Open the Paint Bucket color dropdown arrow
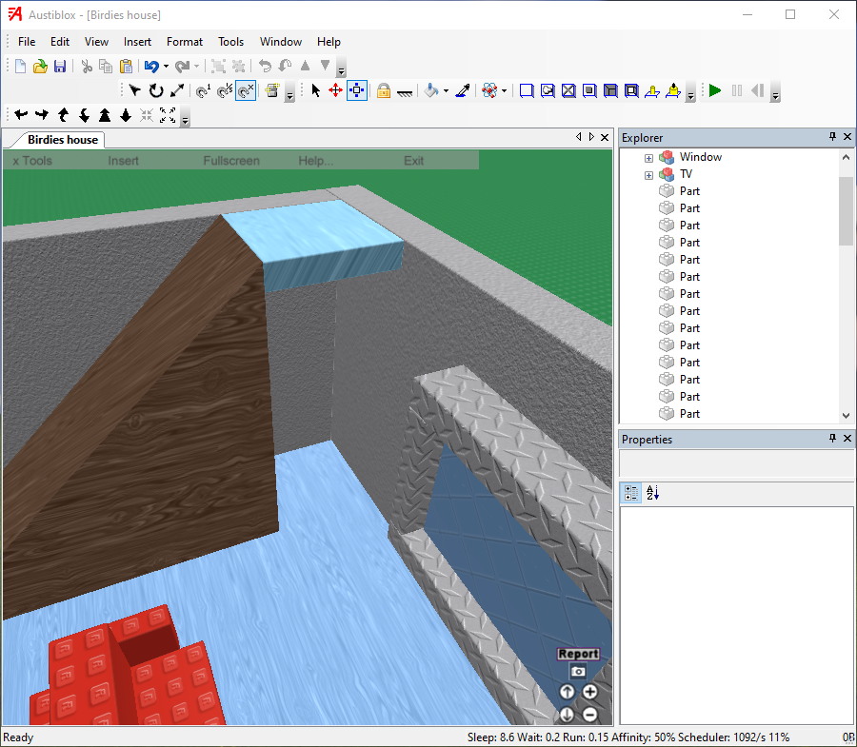Image resolution: width=857 pixels, height=747 pixels. tap(446, 90)
